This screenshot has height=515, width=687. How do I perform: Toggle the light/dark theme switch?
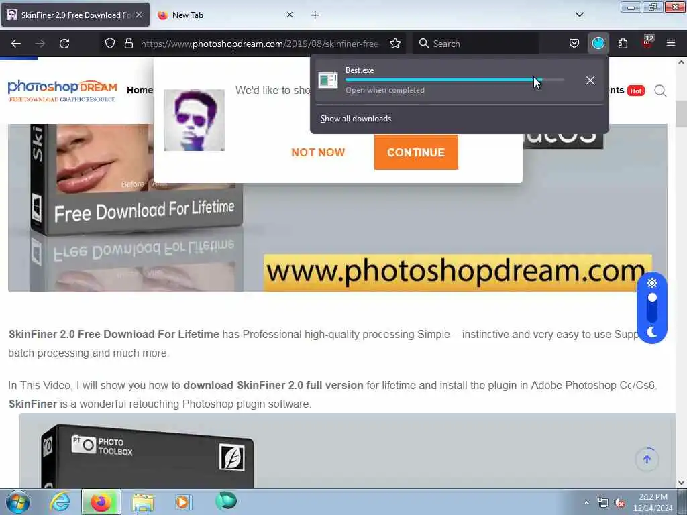click(x=652, y=307)
